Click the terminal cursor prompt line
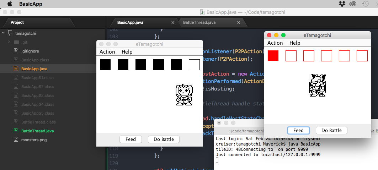Viewport: 378px width, 170px height. point(217,160)
